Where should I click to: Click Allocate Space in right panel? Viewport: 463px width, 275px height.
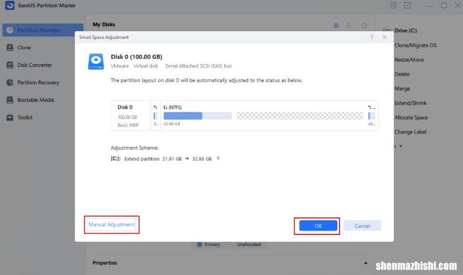[x=411, y=118]
